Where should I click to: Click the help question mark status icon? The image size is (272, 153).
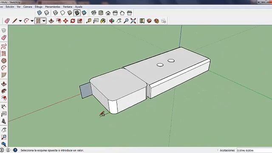pyautogui.click(x=15, y=150)
